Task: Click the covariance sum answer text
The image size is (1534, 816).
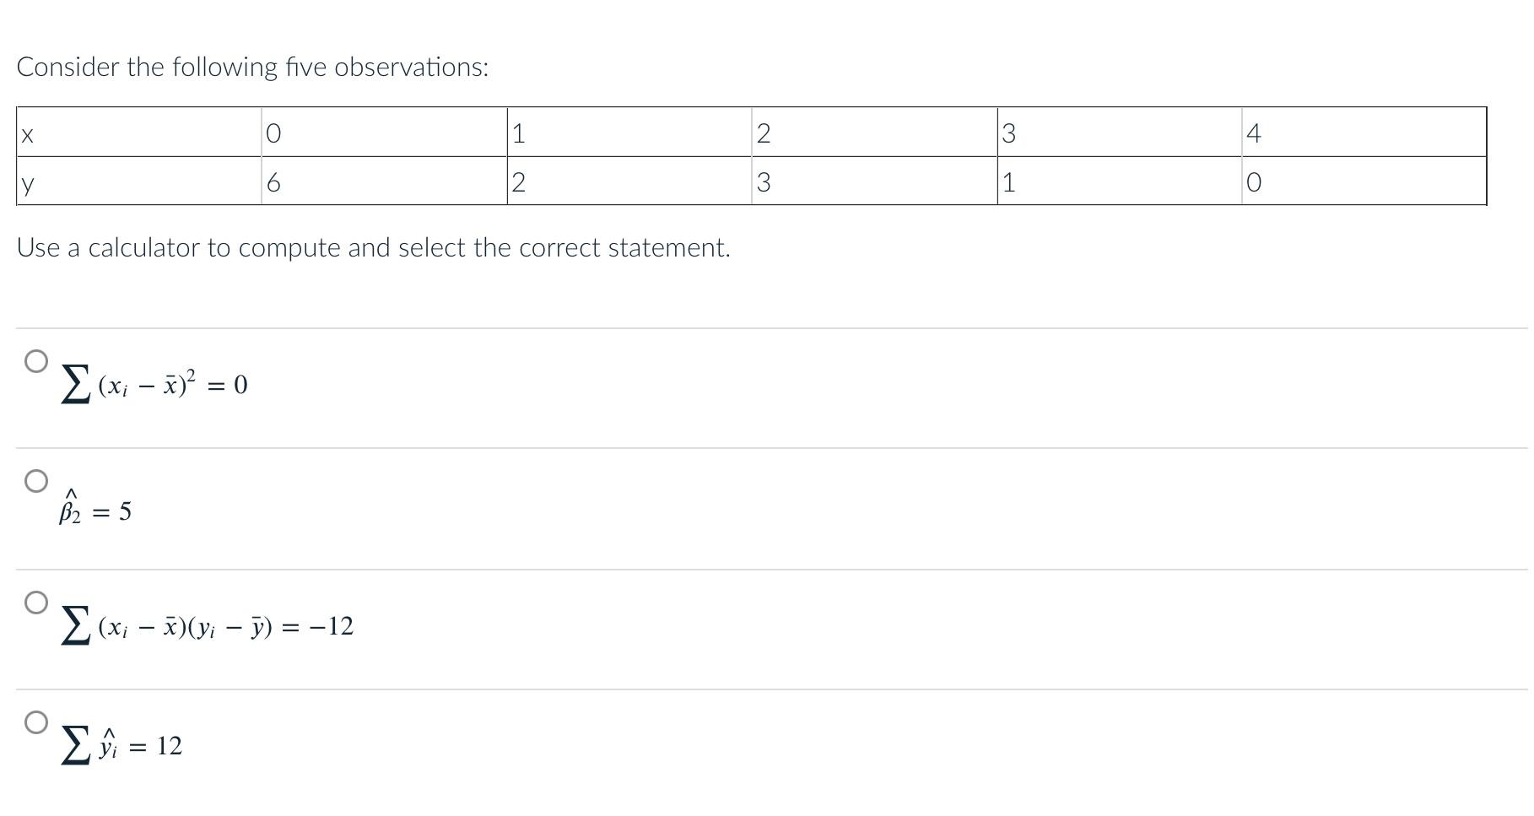Action: [207, 624]
